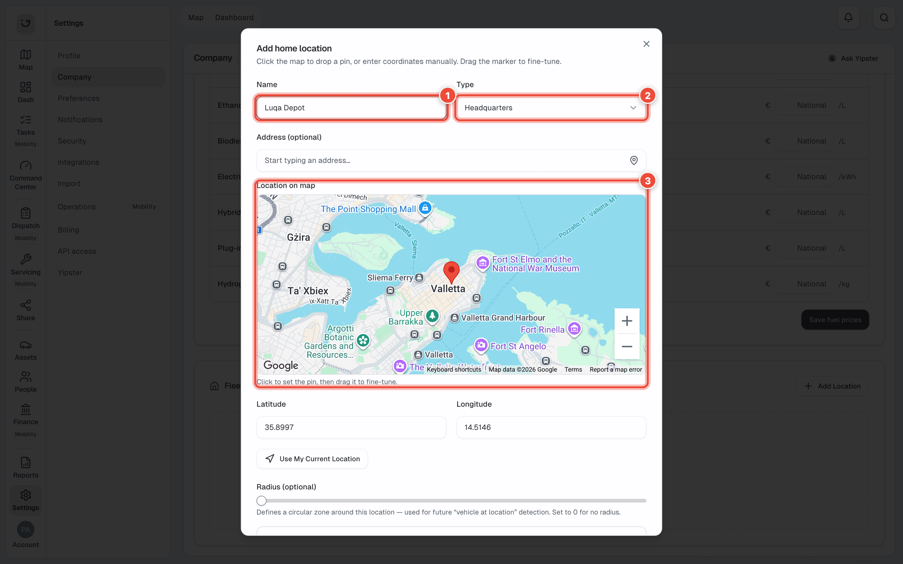This screenshot has height=564, width=903.
Task: Click the Longitude input field
Action: pos(551,427)
